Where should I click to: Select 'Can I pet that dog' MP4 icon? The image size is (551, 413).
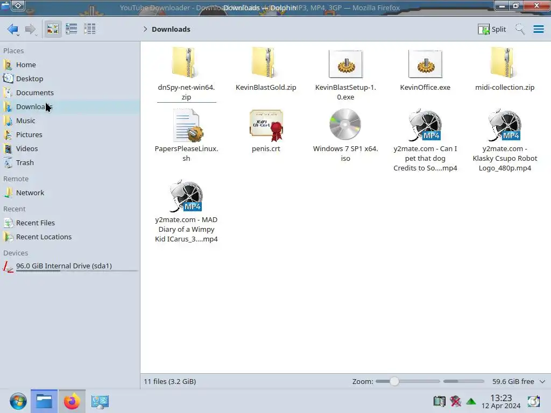[425, 125]
